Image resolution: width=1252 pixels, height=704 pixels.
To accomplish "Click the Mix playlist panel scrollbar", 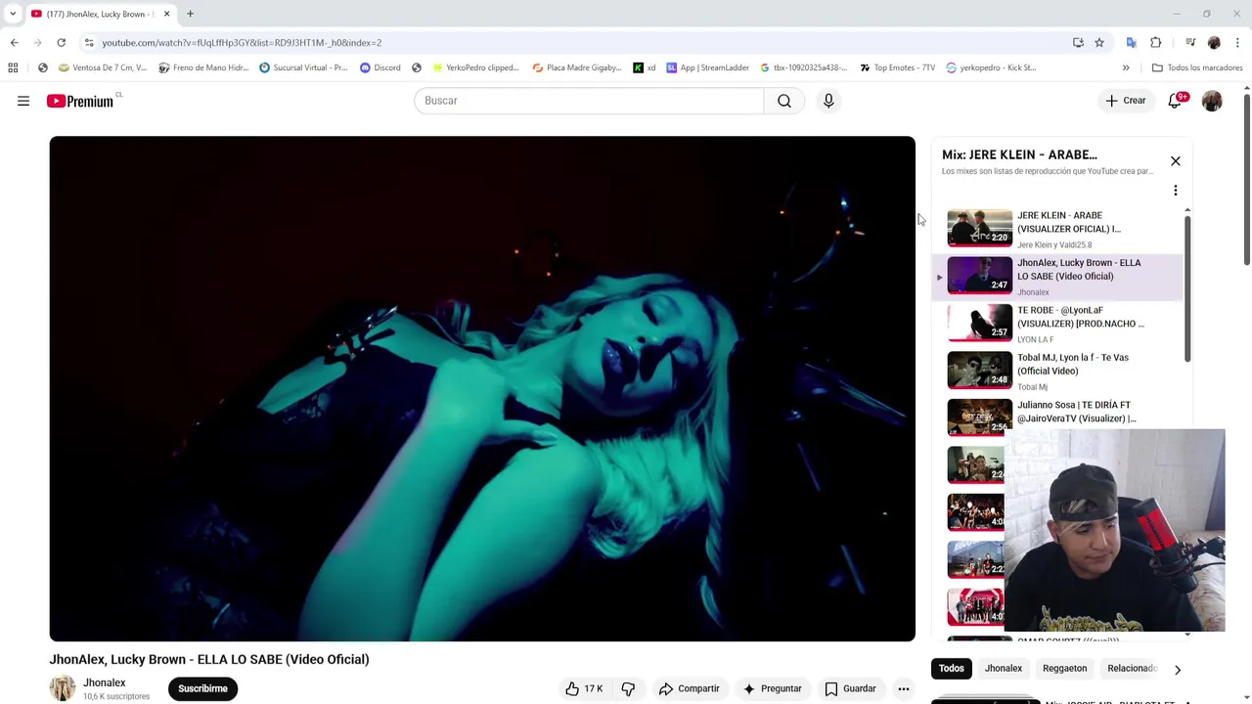I will 1187,289.
